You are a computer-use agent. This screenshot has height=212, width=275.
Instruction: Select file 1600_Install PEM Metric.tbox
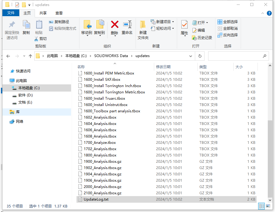click(167, 73)
